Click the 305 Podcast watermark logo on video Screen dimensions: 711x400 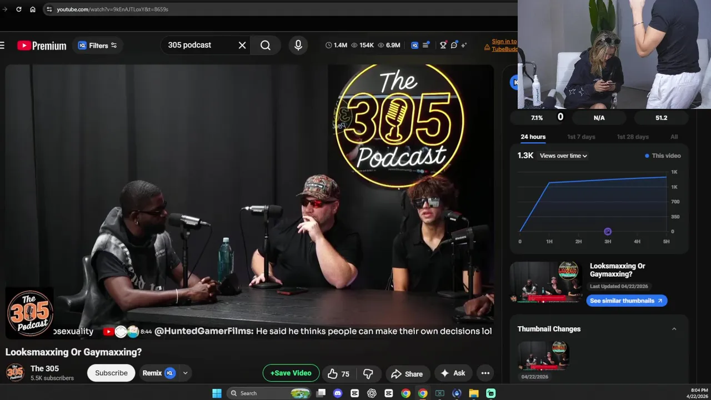click(30, 312)
